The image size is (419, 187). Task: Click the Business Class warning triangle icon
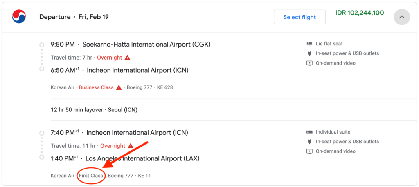coord(119,87)
